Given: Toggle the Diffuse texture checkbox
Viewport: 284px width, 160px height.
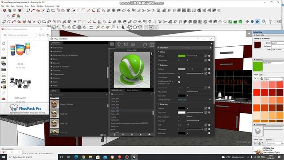Looking at the screenshot, I should click(209, 56).
